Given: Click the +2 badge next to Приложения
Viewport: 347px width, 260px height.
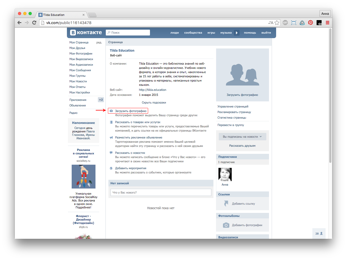Looking at the screenshot, I should [101, 100].
